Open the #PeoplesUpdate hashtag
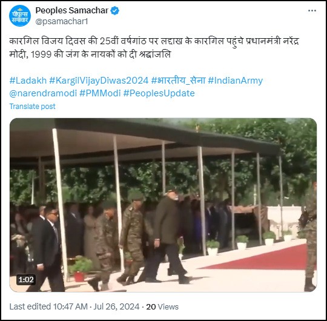This screenshot has width=327, height=321. [159, 93]
